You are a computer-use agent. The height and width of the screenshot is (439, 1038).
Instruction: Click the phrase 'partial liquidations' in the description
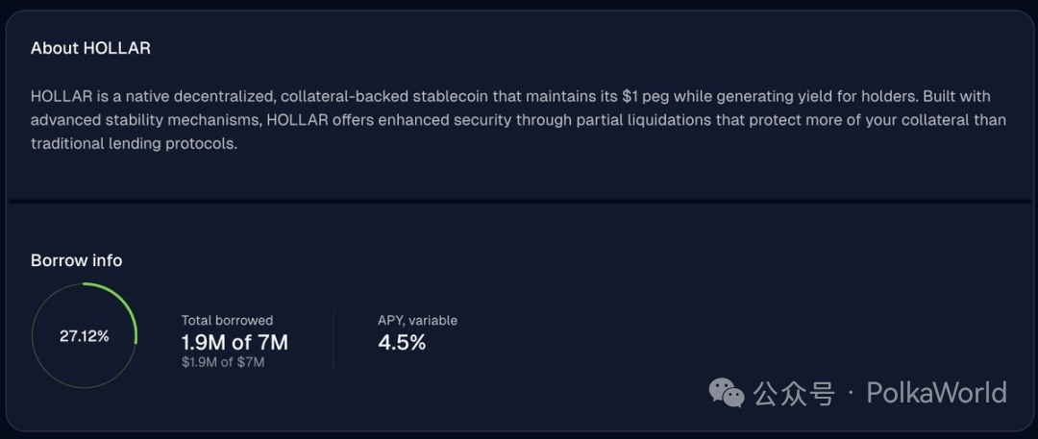[x=581, y=120]
